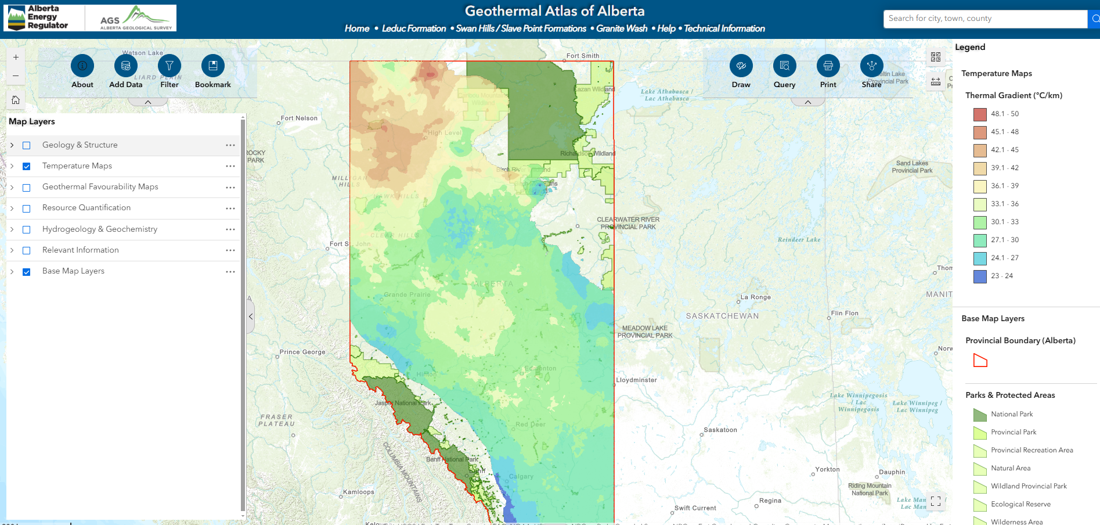Open the Share tool

tap(871, 66)
